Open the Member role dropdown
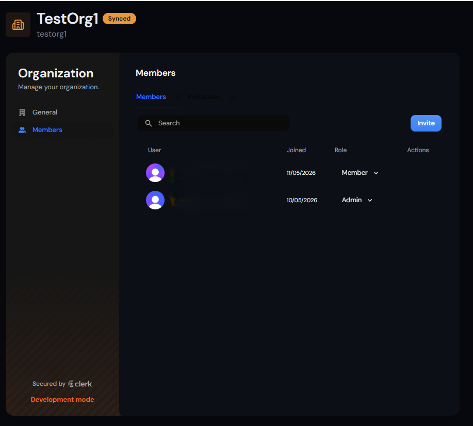 pos(360,173)
